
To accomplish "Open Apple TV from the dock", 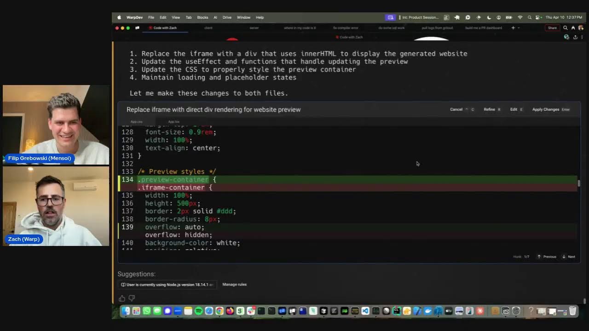I will click(449, 311).
